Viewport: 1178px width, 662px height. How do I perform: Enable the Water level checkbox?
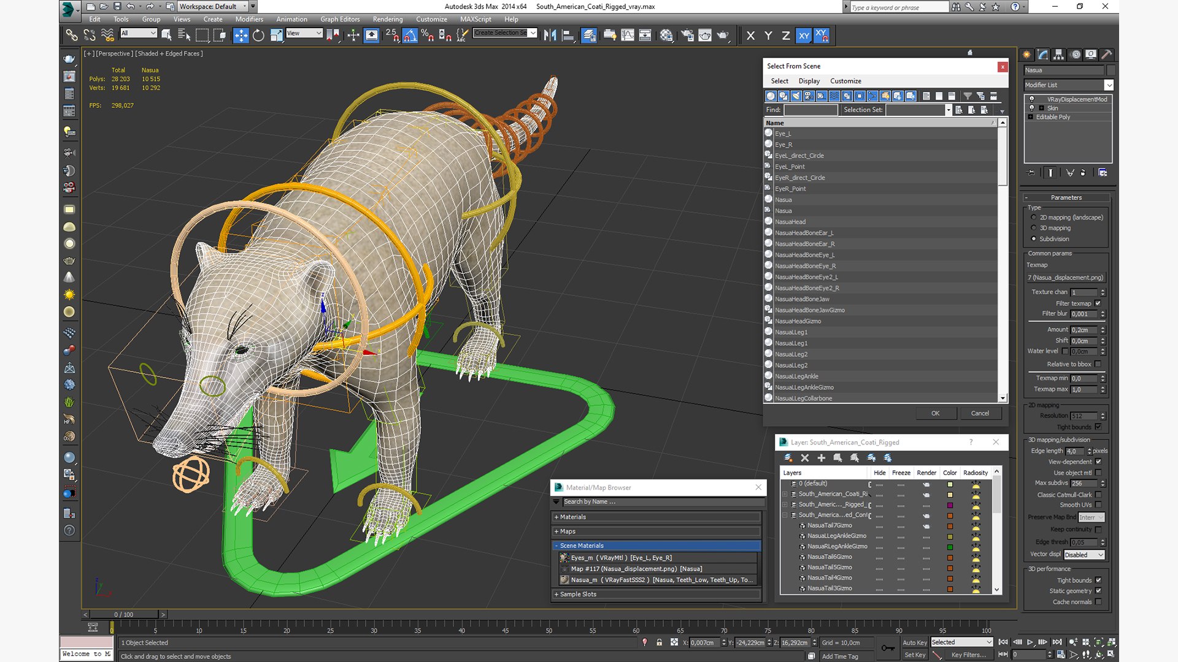click(1065, 351)
